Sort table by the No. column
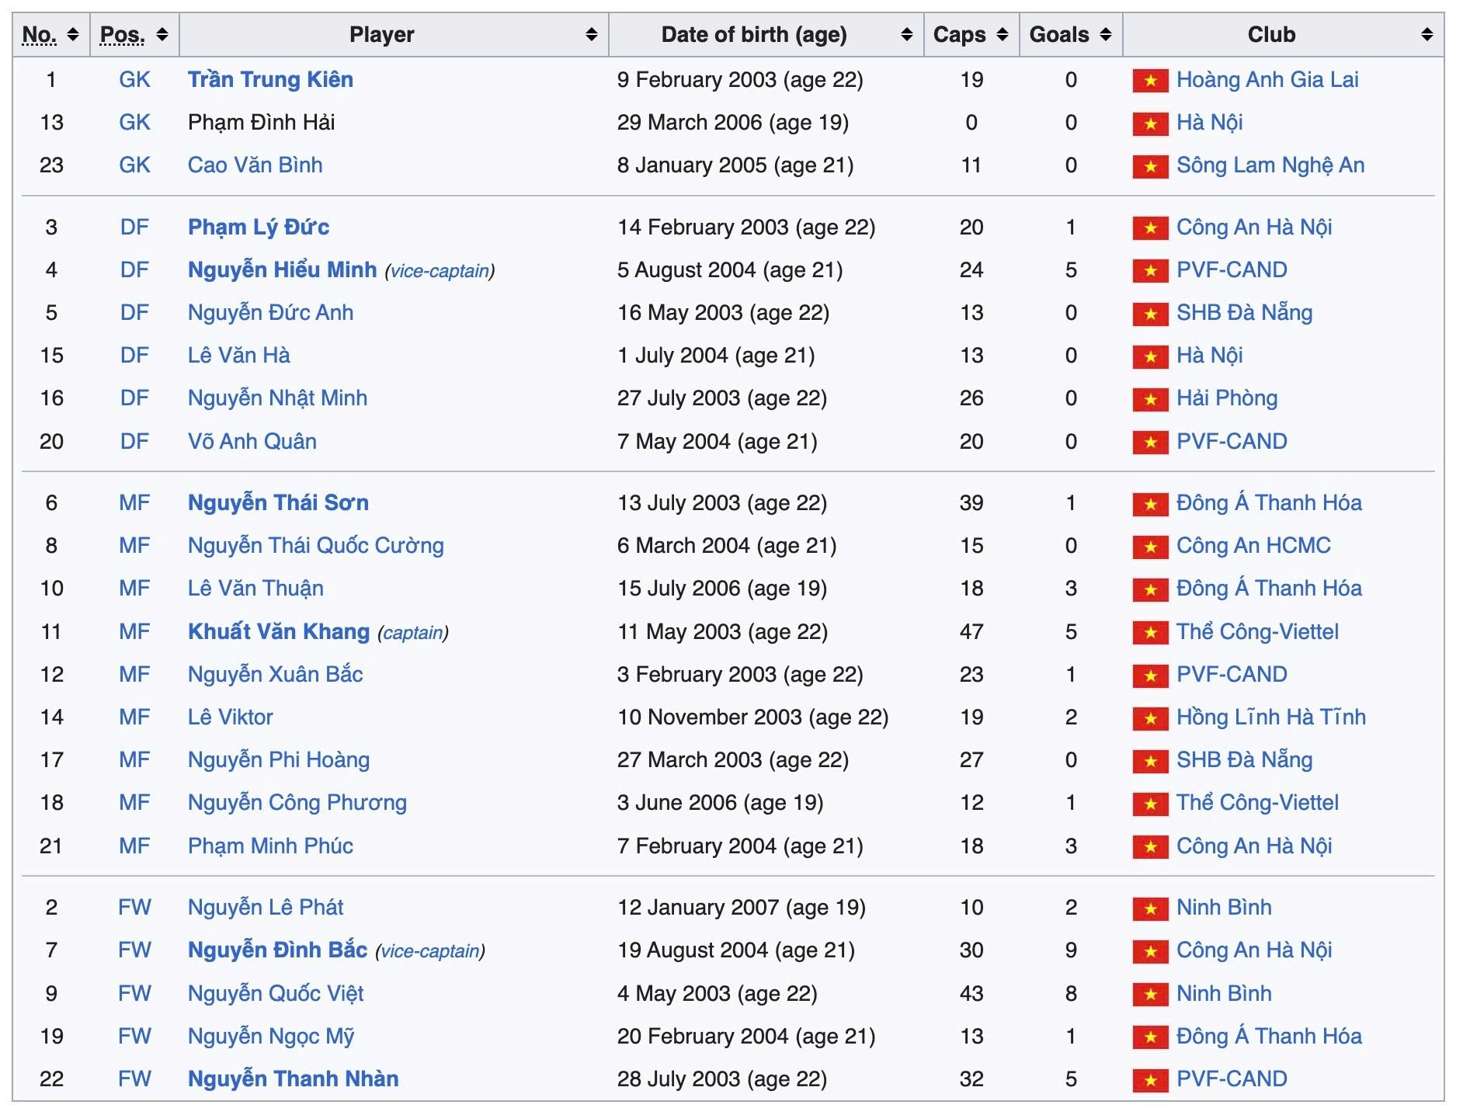The width and height of the screenshot is (1470, 1108). point(72,34)
